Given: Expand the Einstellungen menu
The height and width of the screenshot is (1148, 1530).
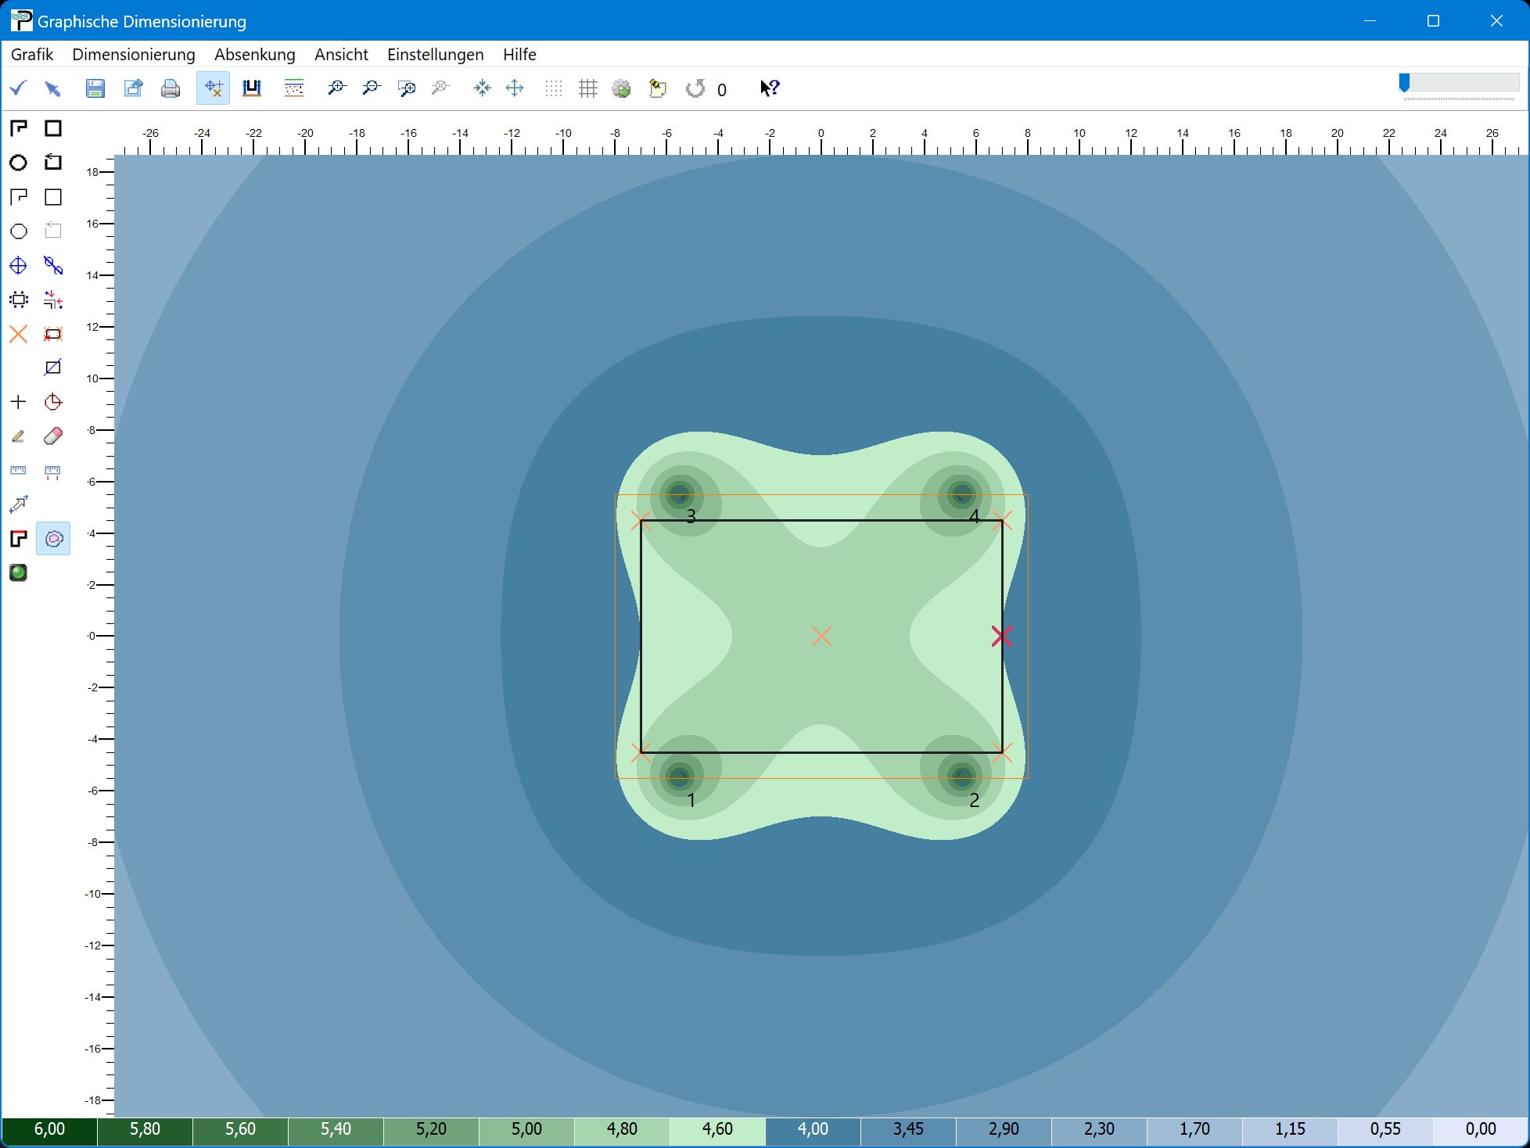Looking at the screenshot, I should point(435,55).
